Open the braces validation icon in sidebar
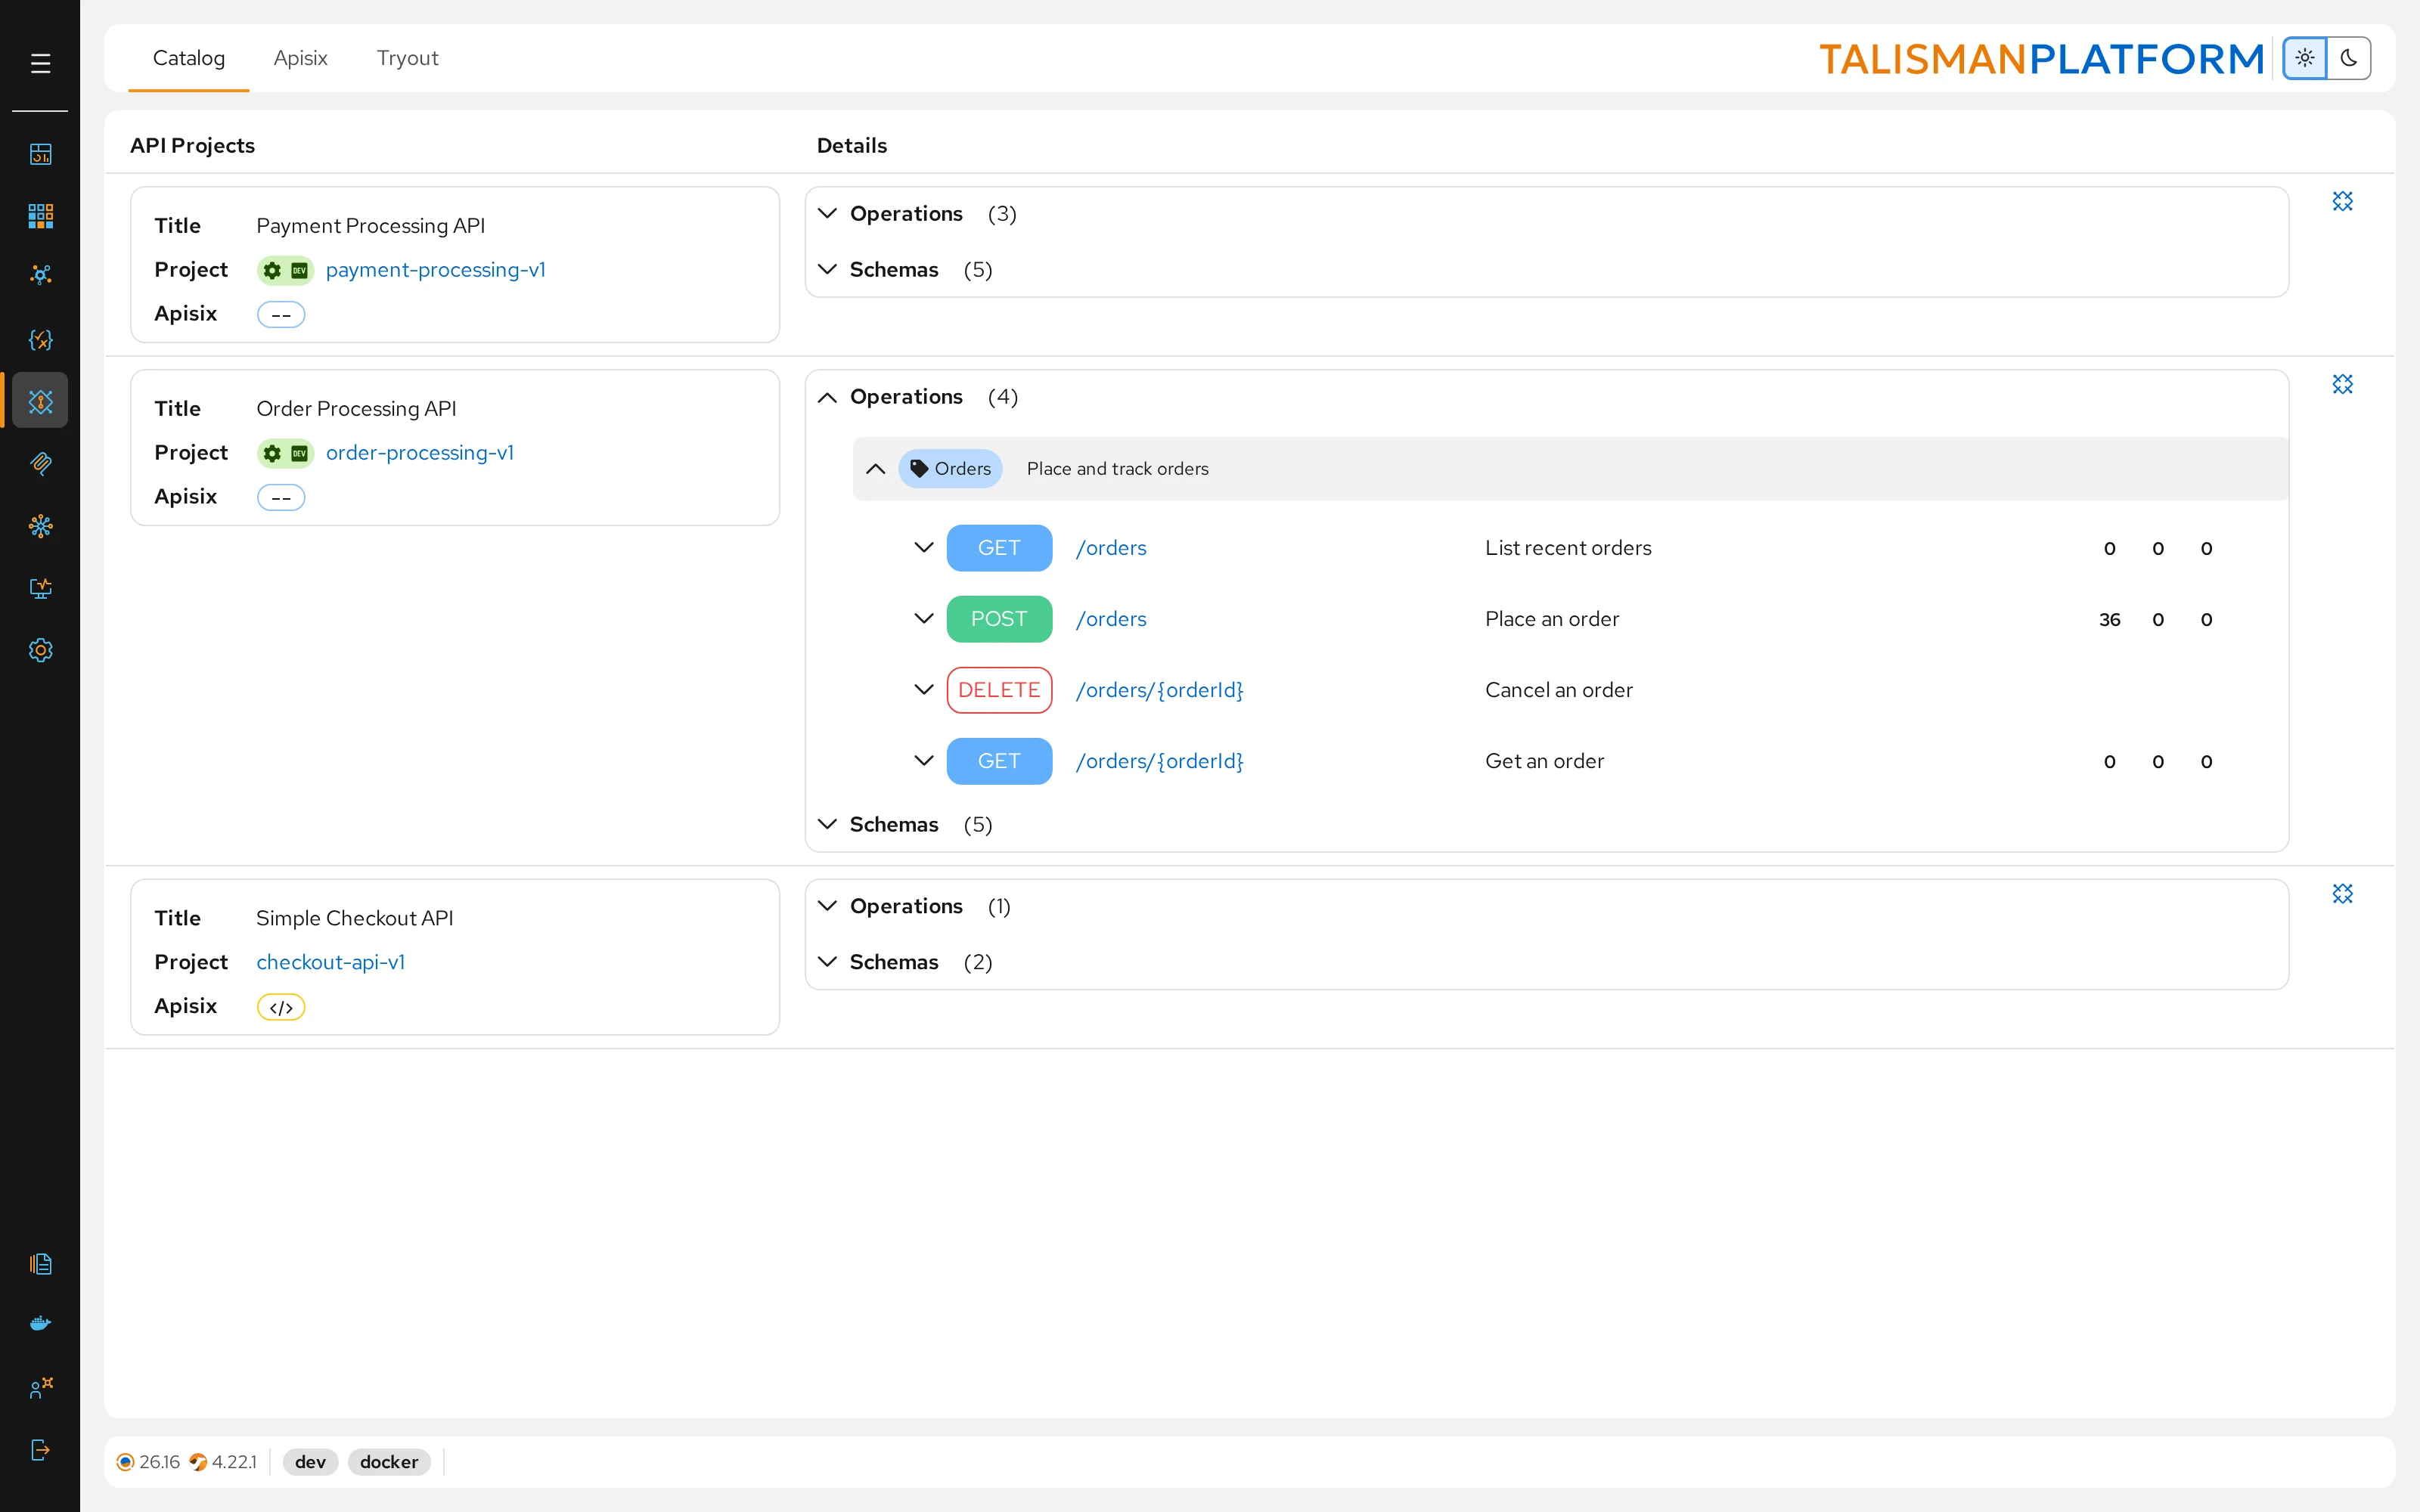 point(40,340)
